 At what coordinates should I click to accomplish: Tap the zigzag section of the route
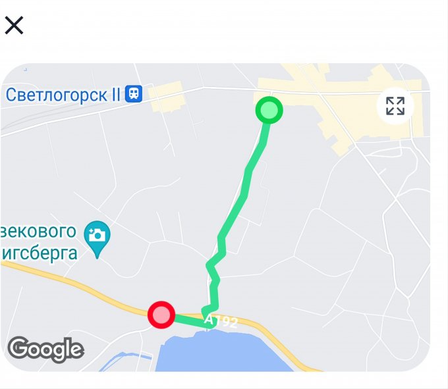(213, 274)
